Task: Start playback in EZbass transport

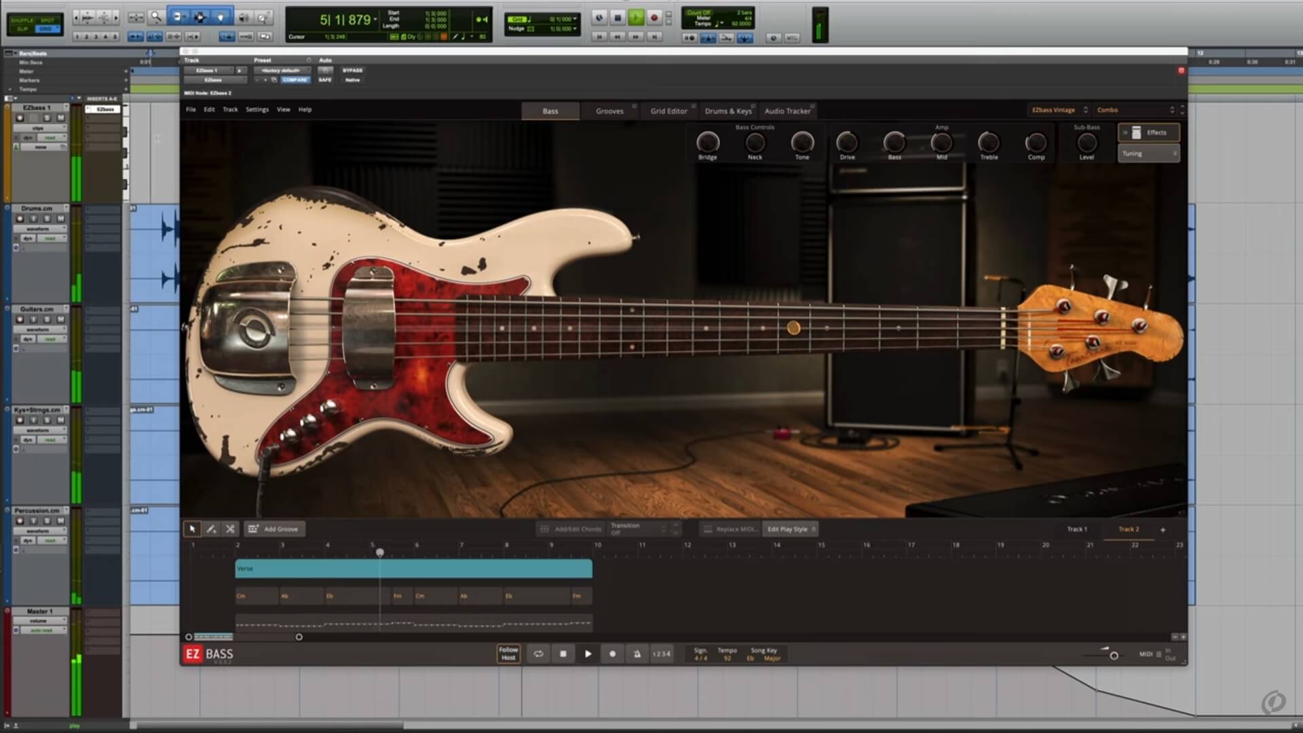Action: click(x=588, y=654)
